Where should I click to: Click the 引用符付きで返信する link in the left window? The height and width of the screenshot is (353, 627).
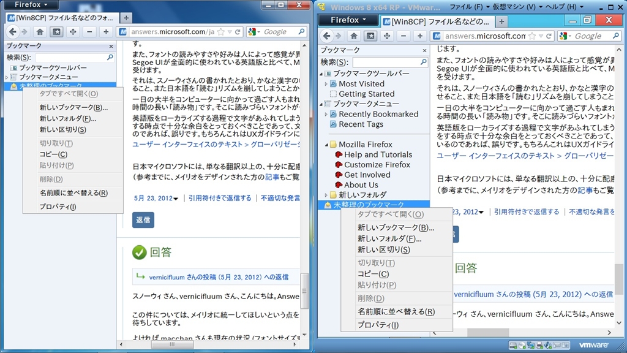point(219,198)
